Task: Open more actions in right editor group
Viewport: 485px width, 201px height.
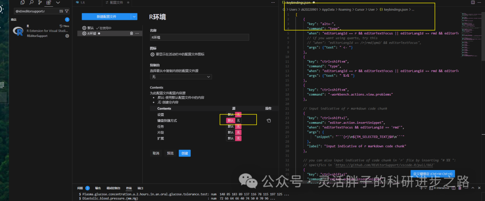Action: pos(481,3)
